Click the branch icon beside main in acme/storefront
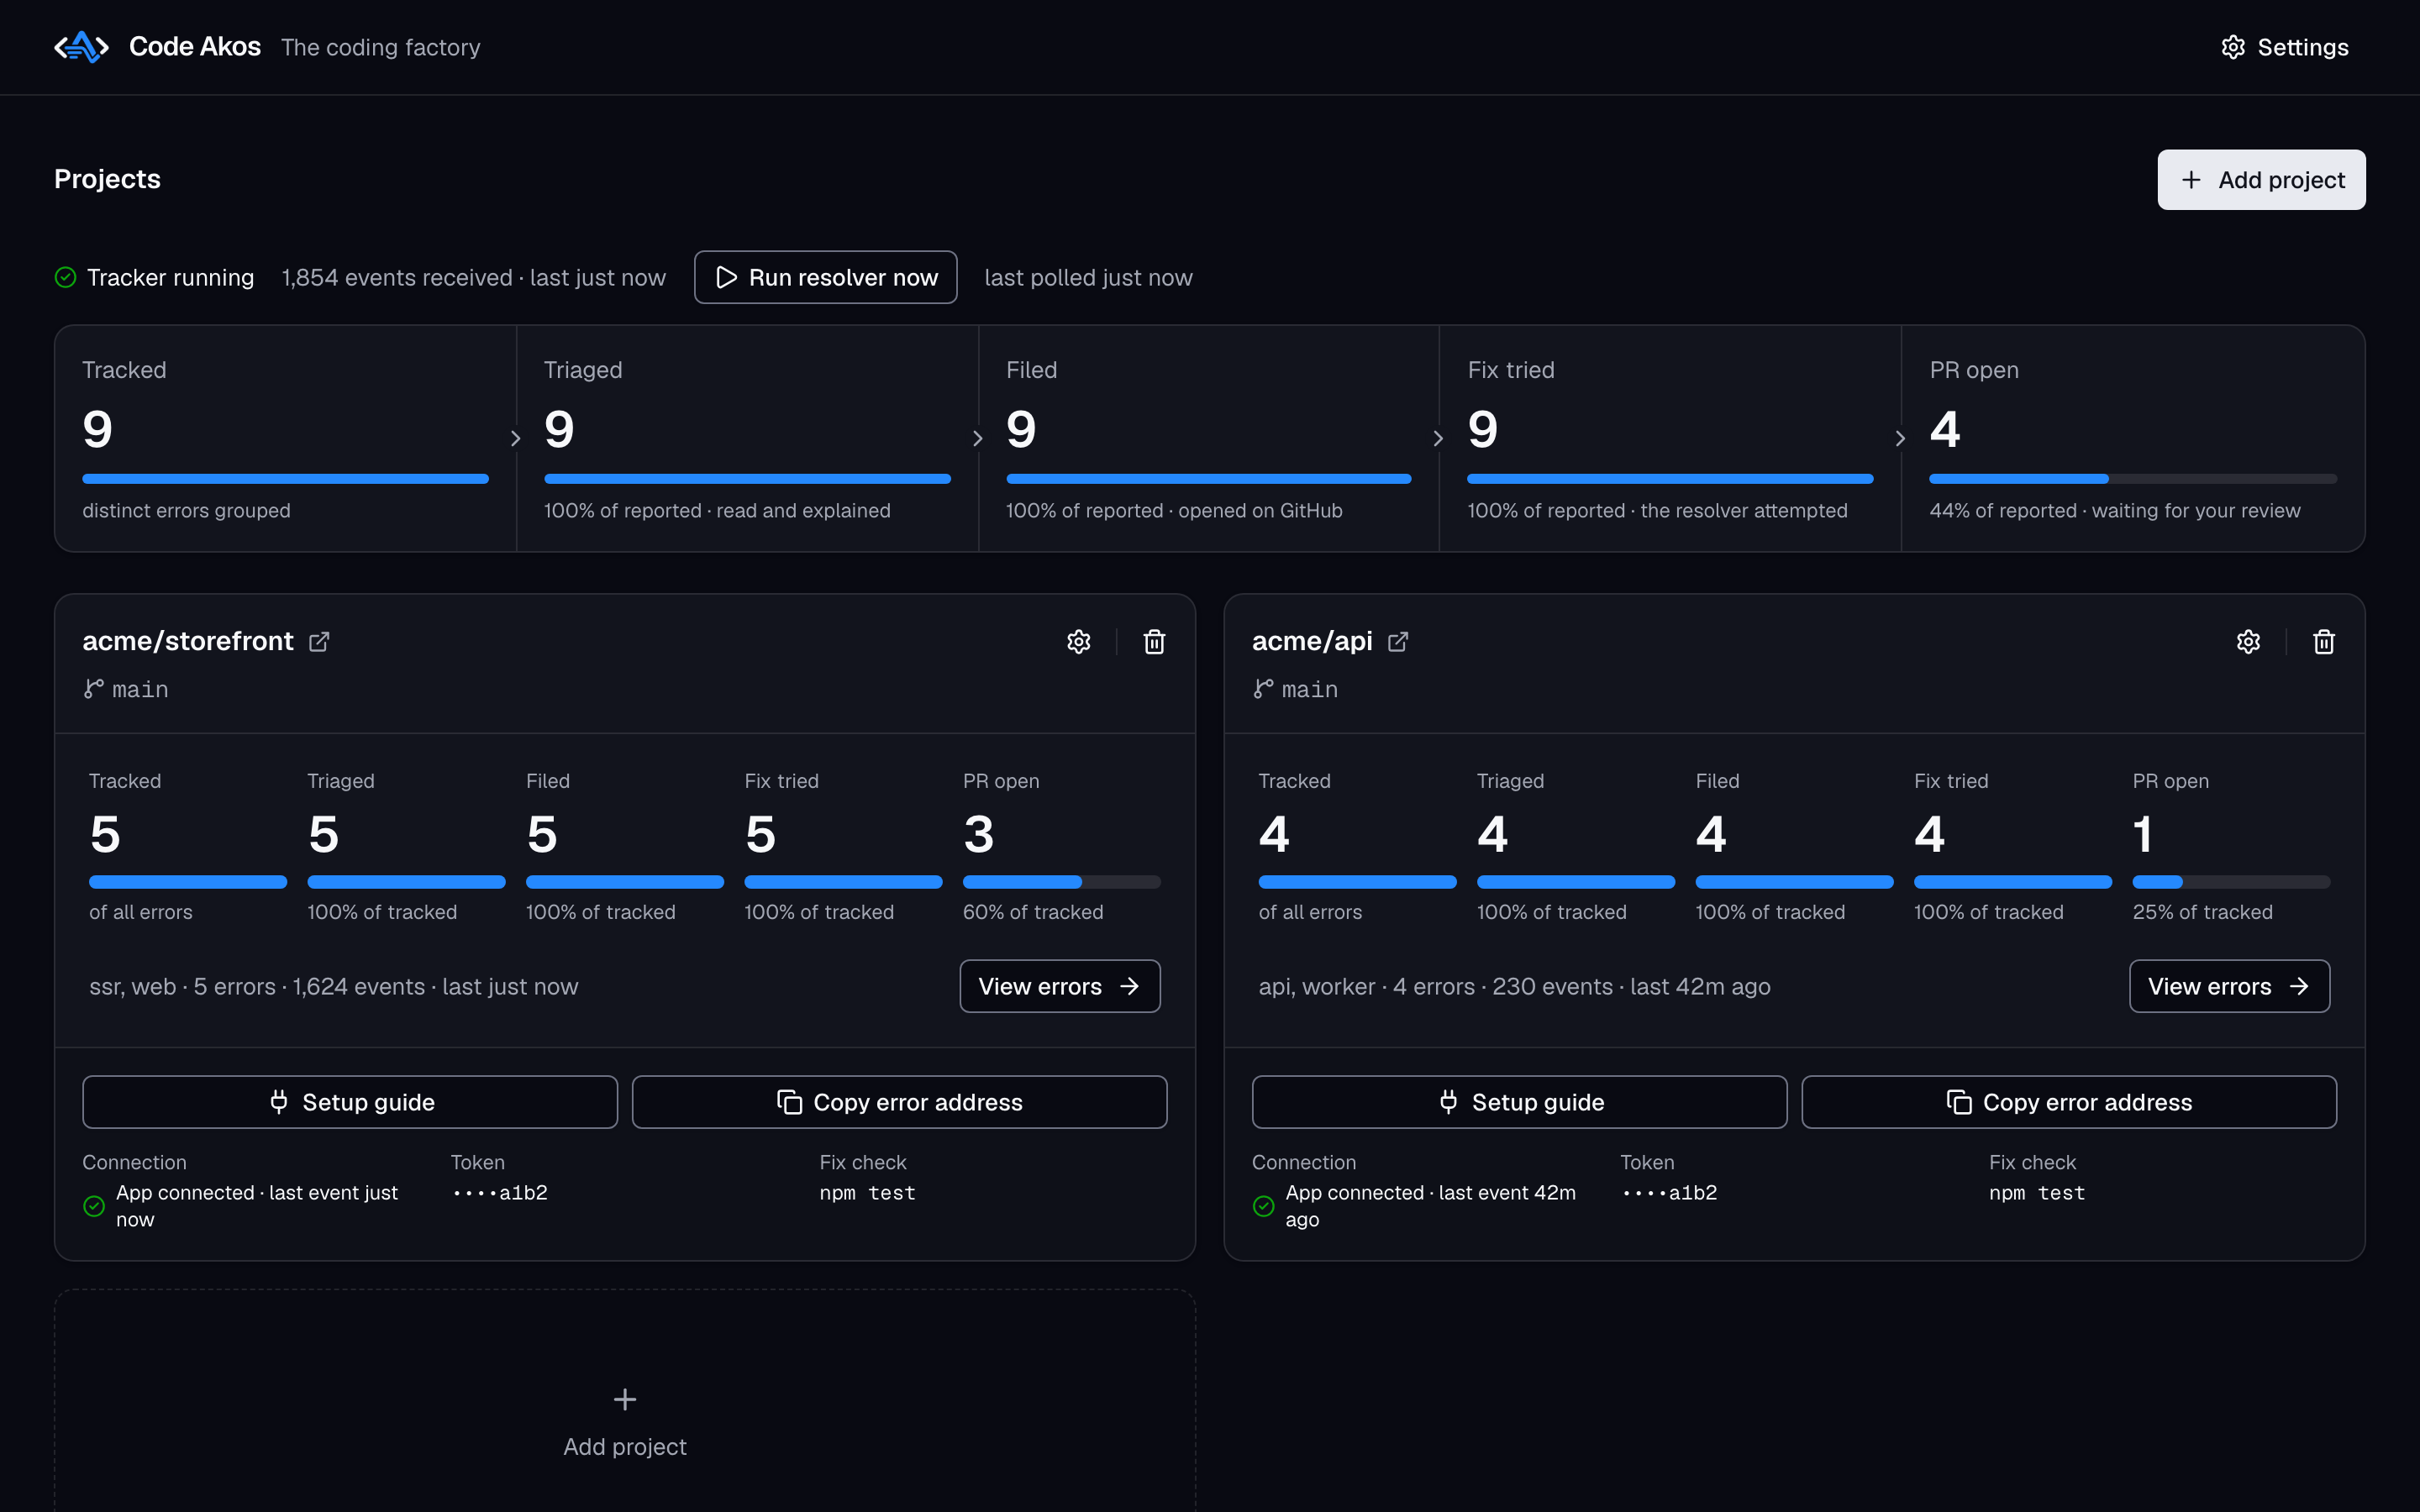 [x=93, y=689]
